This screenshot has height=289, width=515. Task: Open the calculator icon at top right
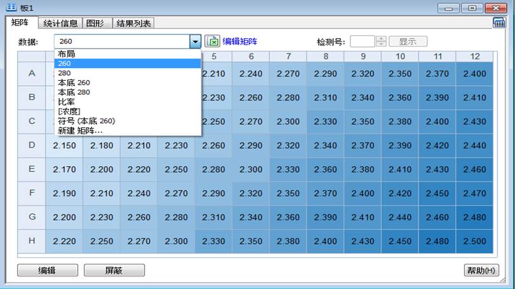point(499,23)
